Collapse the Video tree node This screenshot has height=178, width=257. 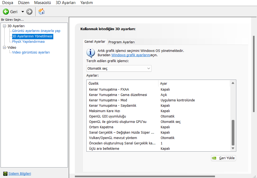tap(4, 47)
